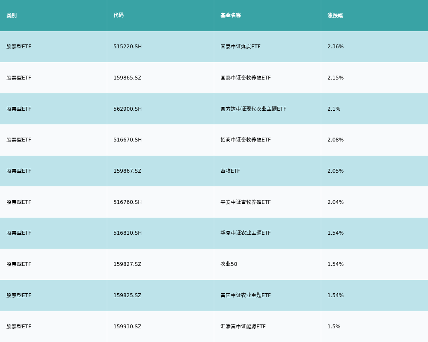Image resolution: width=428 pixels, height=342 pixels.
Task: Select code 516810.SH
Action: (x=128, y=233)
